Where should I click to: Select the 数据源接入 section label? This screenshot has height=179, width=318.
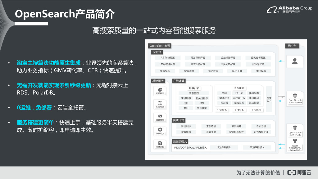(180, 142)
